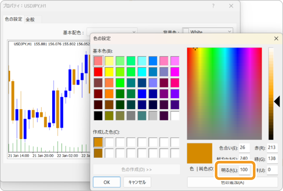283x191 pixels.
Task: Click the 色の追加(A) add color button
Action: click(233, 183)
